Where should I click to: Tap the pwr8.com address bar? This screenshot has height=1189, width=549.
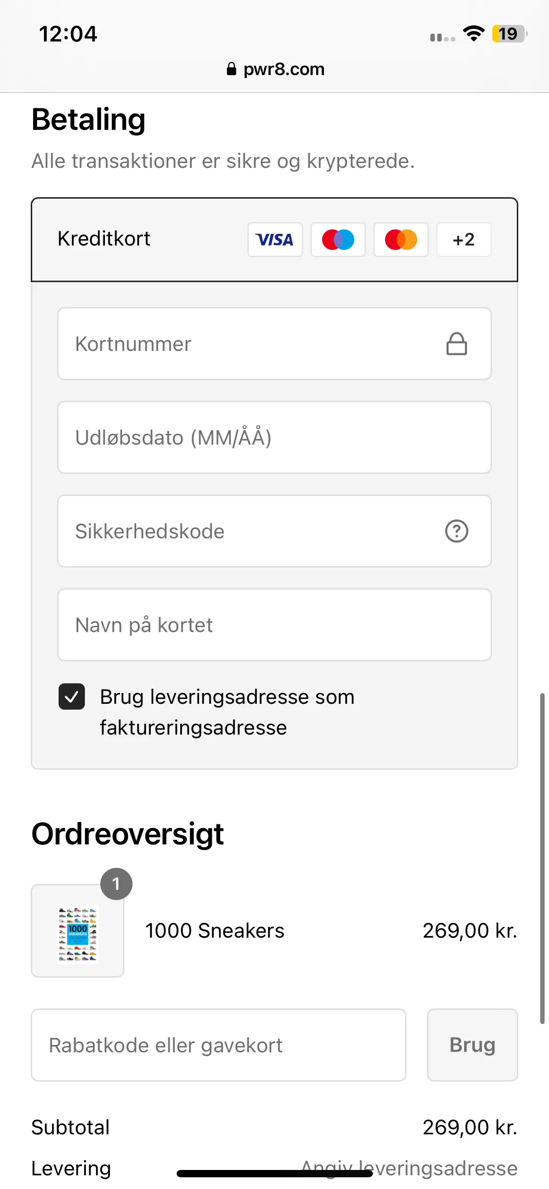[275, 69]
